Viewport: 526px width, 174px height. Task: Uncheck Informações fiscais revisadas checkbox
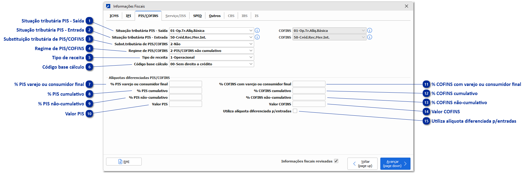(336, 161)
